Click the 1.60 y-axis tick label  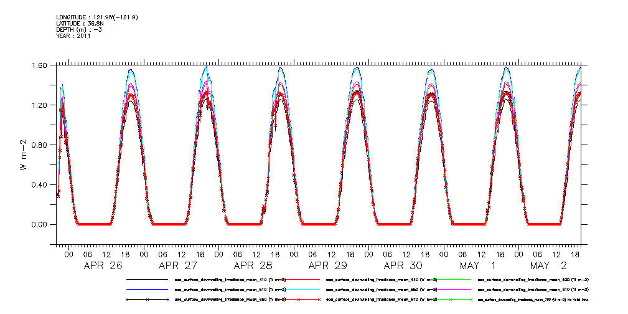(40, 65)
